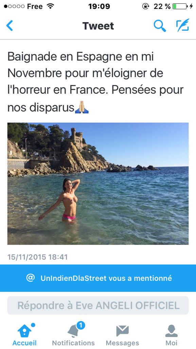Viewport: 196px width, 349px height.
Task: Open the Messages envelope icon
Action: coord(122,331)
